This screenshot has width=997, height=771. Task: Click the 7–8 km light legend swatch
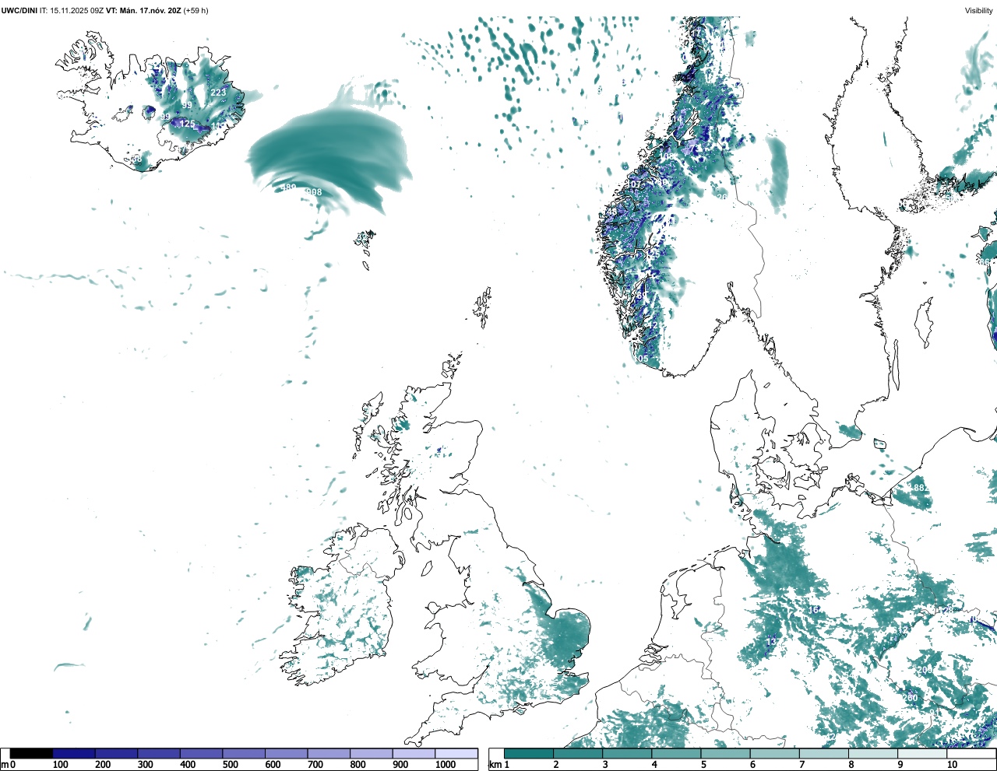click(x=823, y=753)
